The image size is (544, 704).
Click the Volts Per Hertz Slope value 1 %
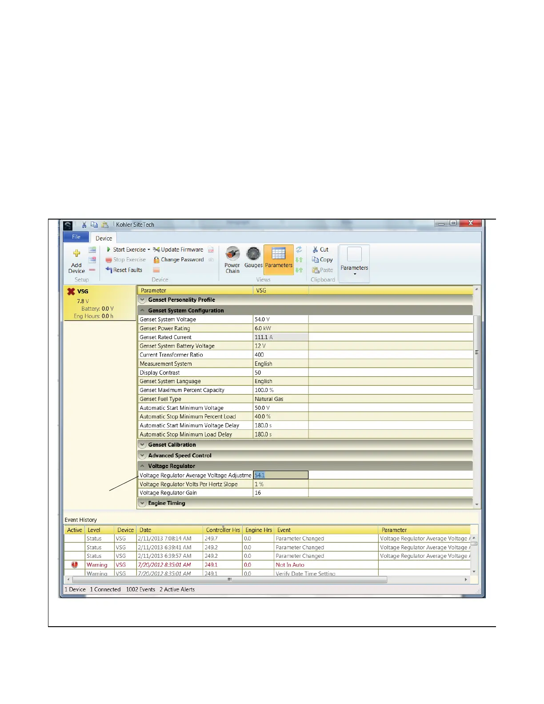[281, 484]
